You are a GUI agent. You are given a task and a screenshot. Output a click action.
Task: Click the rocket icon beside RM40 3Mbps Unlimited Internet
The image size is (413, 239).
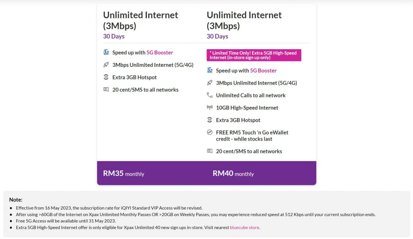pos(210,83)
